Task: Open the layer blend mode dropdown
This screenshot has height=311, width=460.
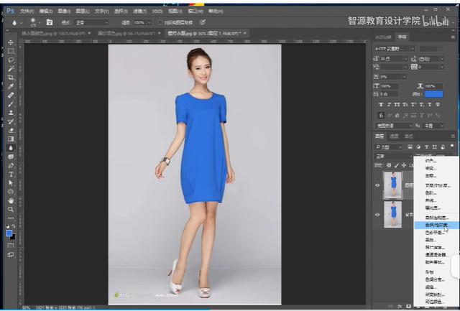Action: [393, 157]
